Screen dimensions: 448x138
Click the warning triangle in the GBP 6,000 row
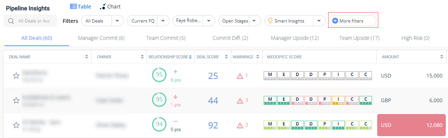point(240,100)
